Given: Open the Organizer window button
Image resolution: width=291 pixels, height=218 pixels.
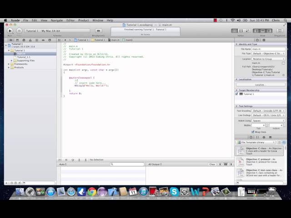Looking at the screenshot, I should click(280, 31).
